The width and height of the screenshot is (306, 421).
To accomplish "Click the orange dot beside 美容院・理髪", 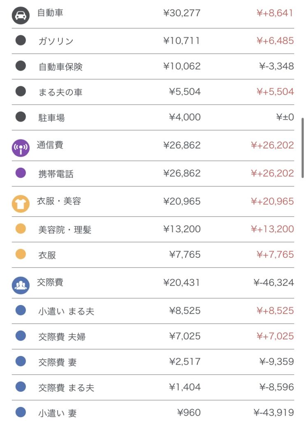I will pos(21,229).
